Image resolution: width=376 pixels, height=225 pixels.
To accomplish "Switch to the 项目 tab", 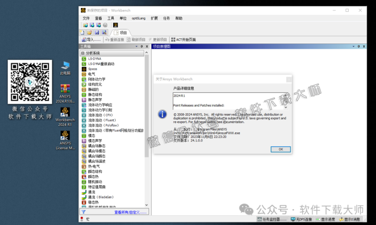I will (x=122, y=32).
